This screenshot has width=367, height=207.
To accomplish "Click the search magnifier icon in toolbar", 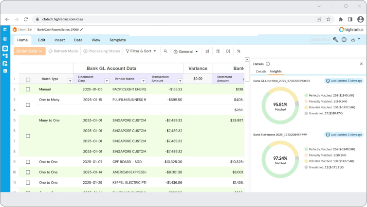I will tap(165, 51).
